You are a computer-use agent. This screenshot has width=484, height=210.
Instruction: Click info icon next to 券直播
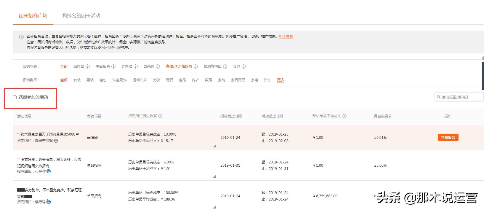[136, 66]
